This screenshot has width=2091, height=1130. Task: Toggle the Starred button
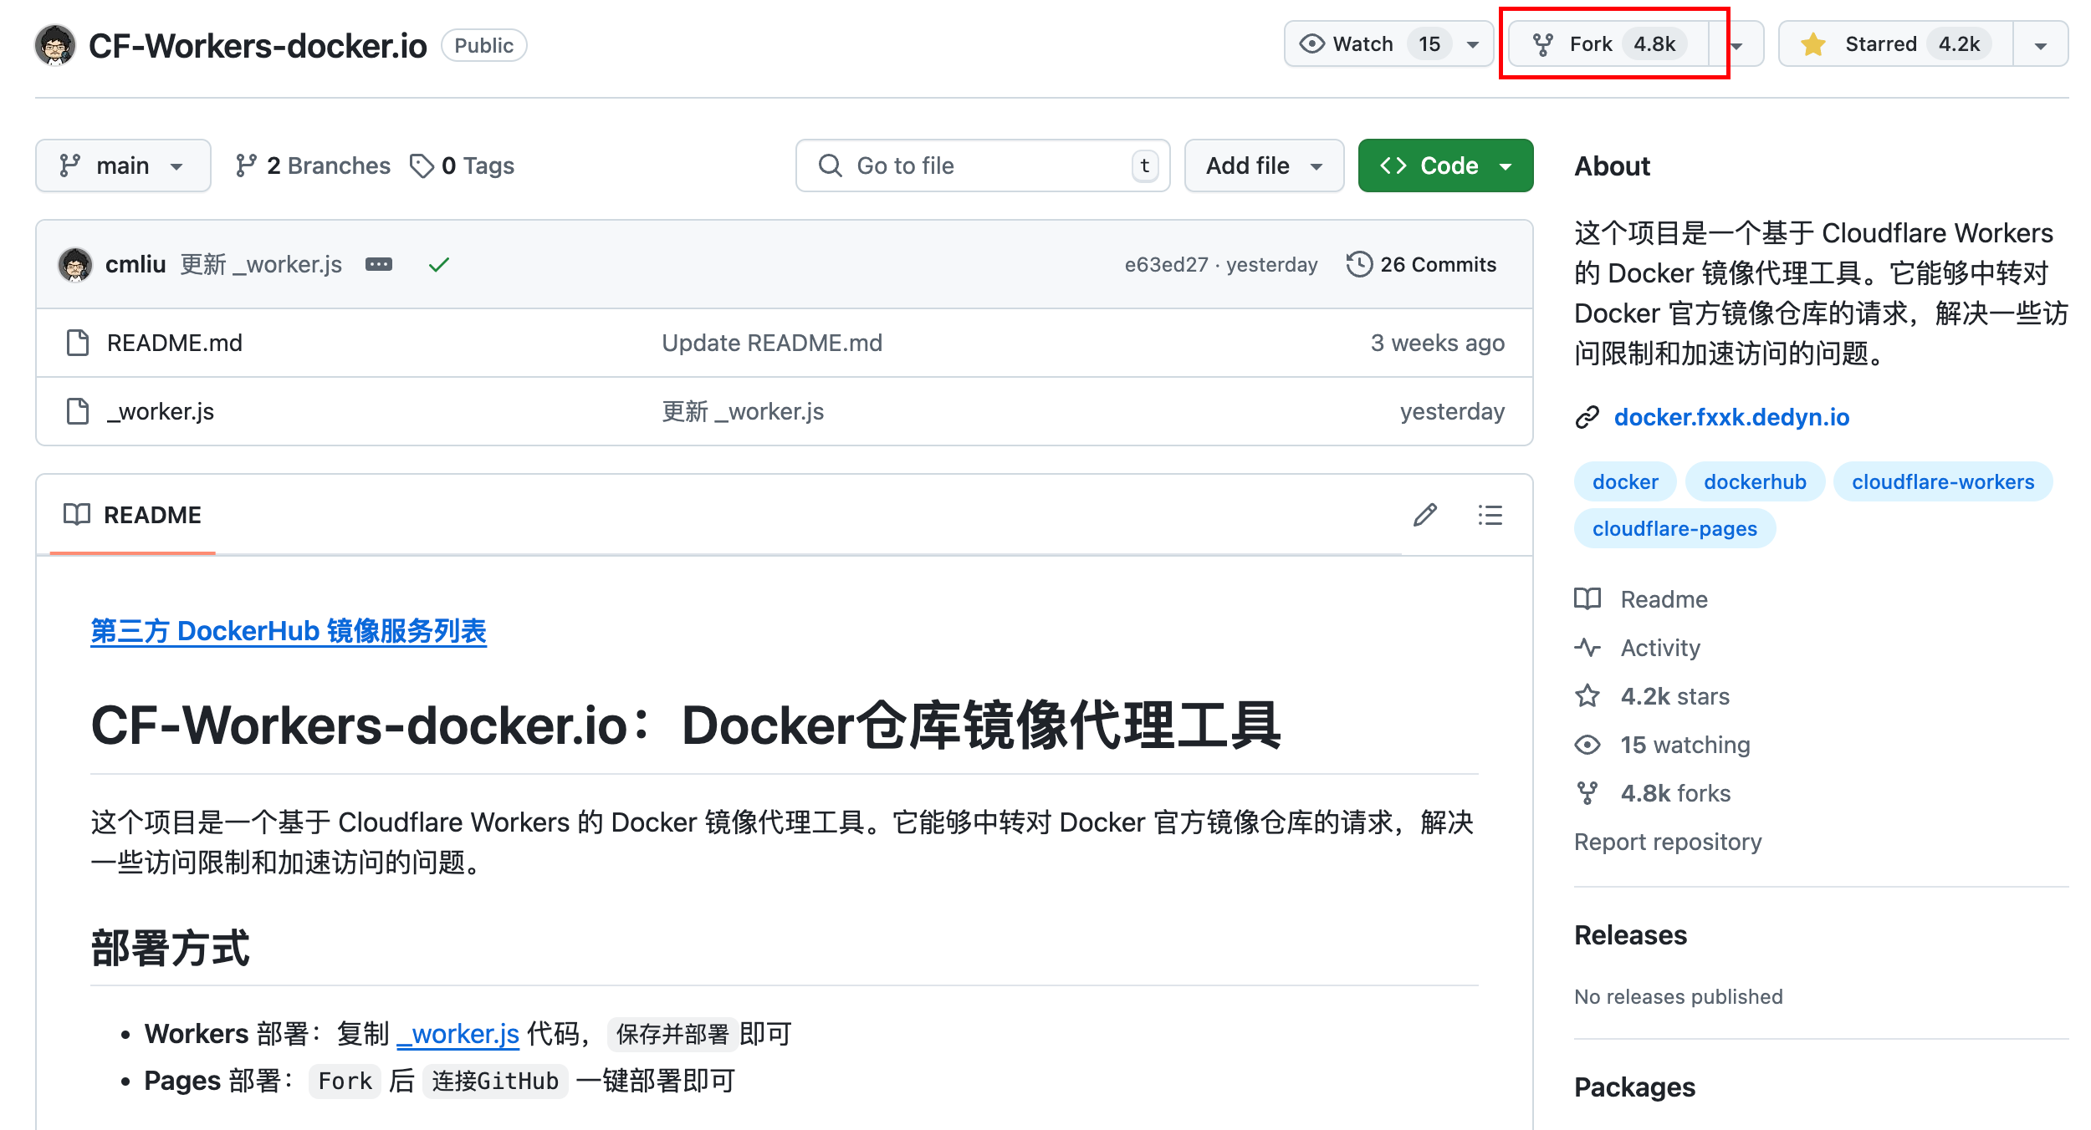(1896, 44)
